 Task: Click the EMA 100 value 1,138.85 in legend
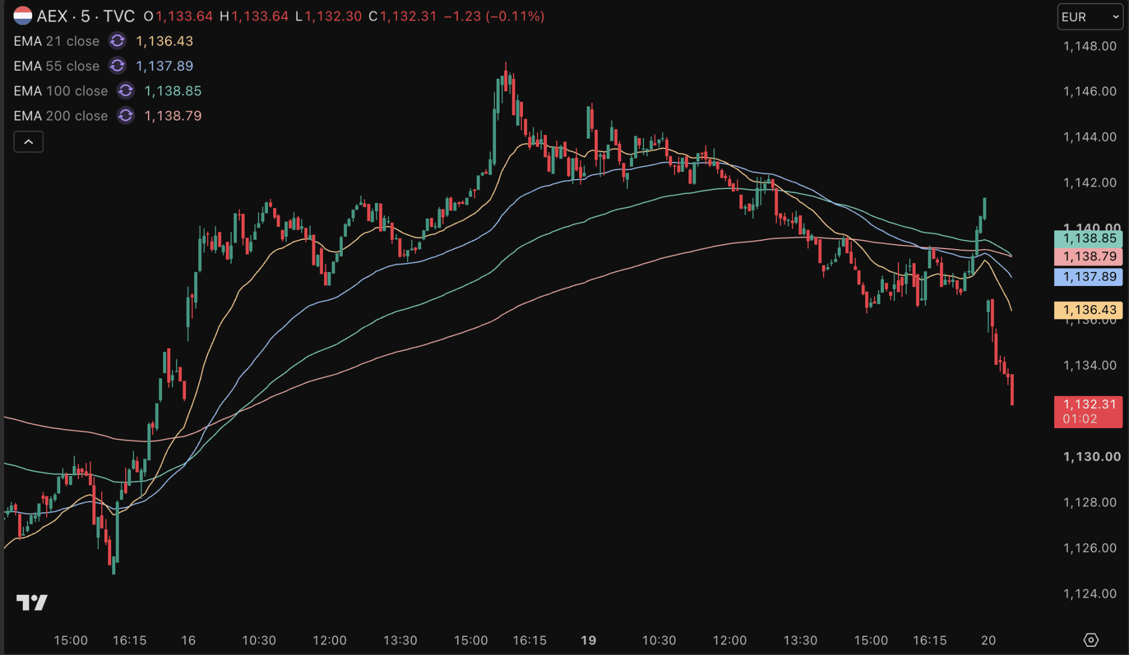click(x=173, y=91)
